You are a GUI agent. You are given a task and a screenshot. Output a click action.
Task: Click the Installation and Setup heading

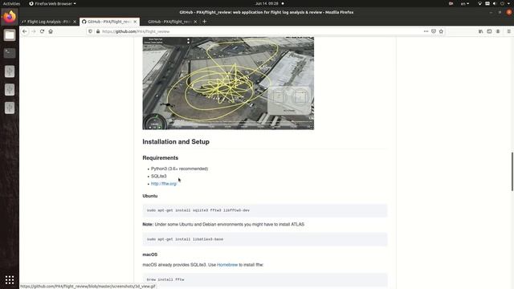176,142
